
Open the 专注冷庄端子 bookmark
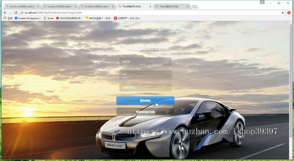(x=98, y=18)
